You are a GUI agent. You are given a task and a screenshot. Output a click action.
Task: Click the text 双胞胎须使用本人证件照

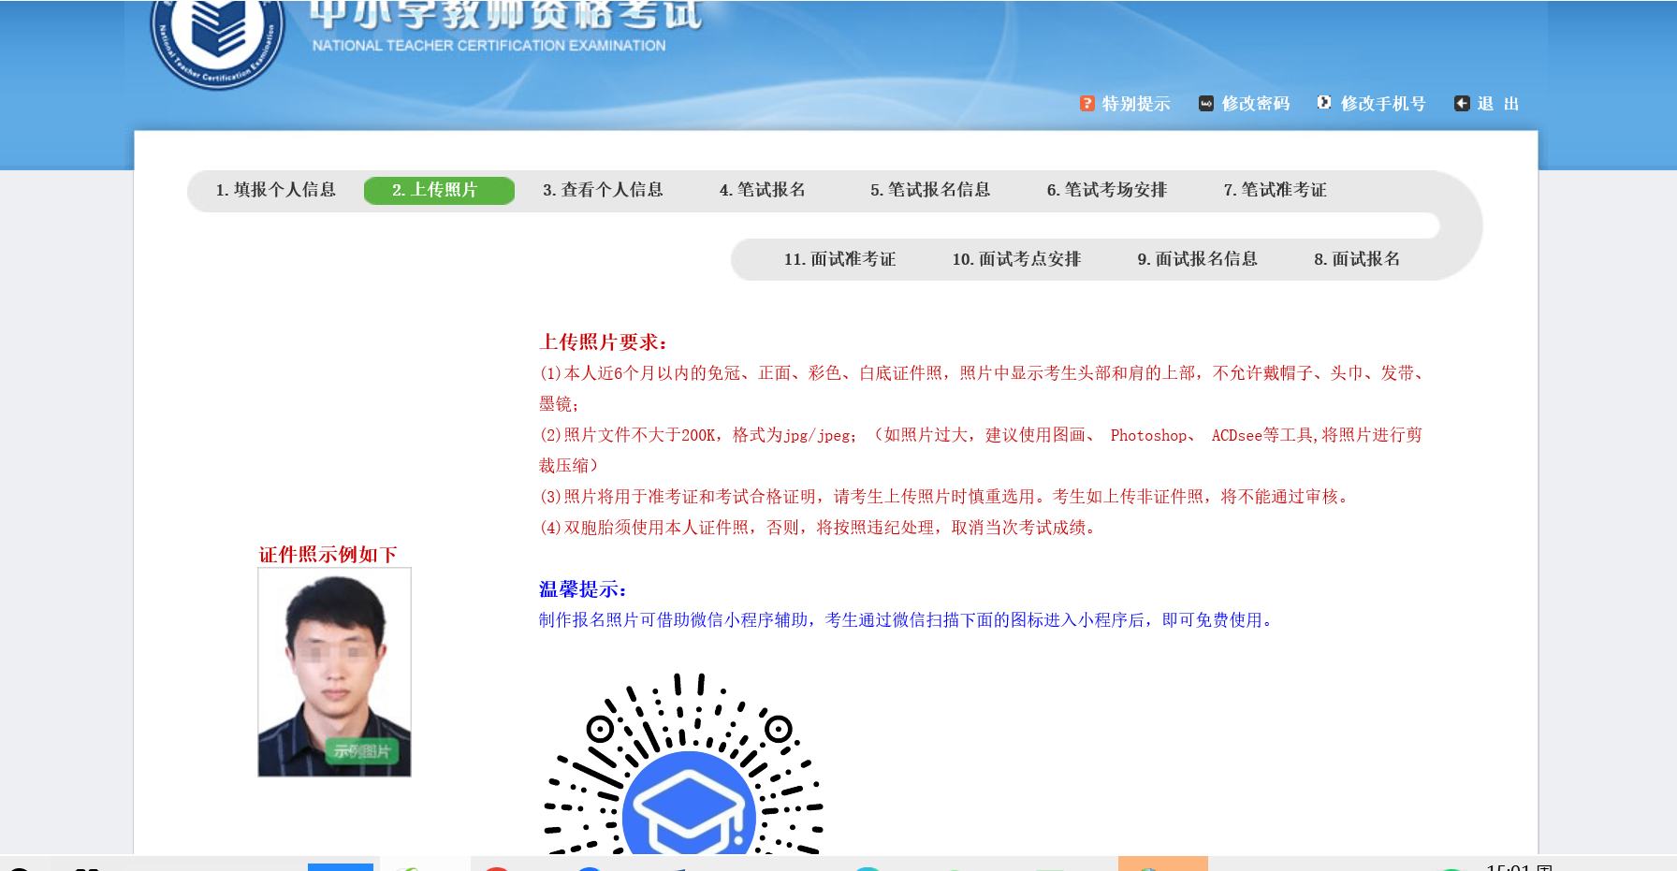click(x=656, y=528)
